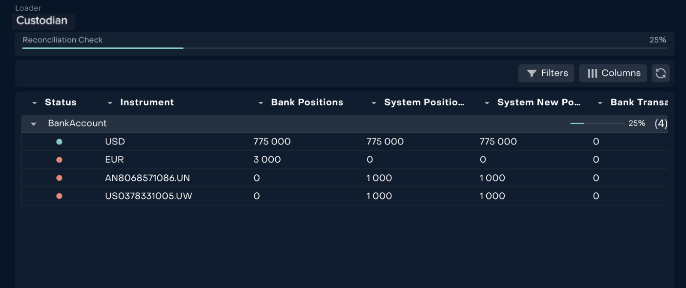Open the Filters panel
This screenshot has width=686, height=288.
click(x=546, y=73)
